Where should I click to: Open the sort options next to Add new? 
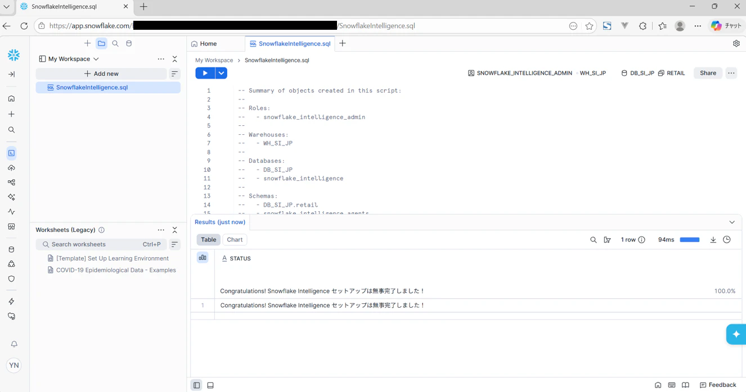tap(174, 74)
